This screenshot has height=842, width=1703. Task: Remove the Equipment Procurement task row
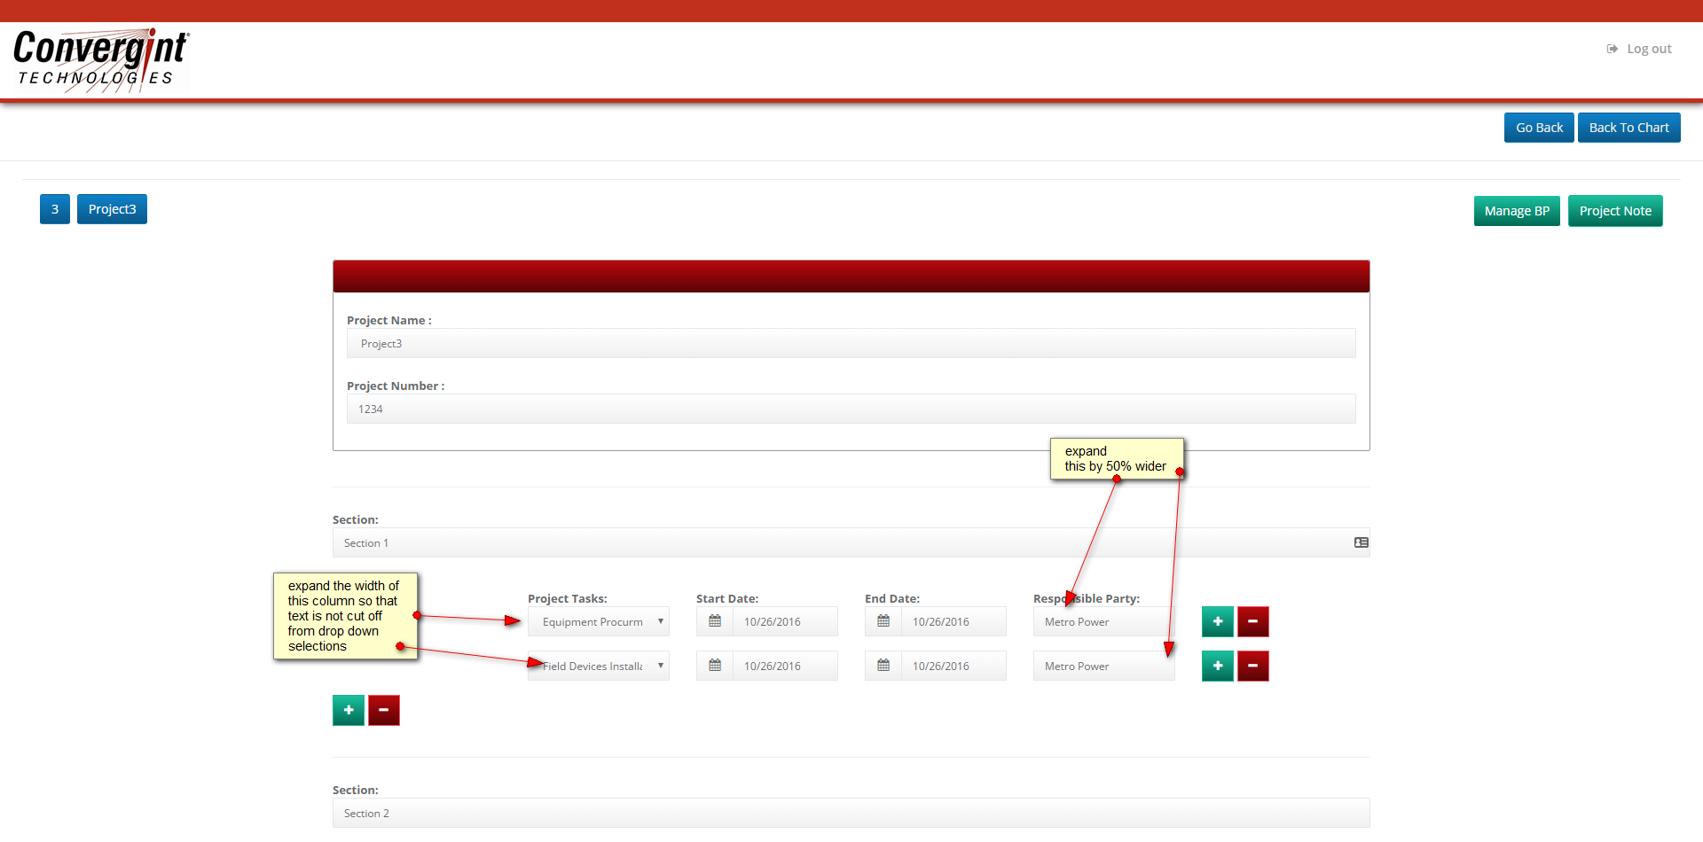tap(1253, 621)
